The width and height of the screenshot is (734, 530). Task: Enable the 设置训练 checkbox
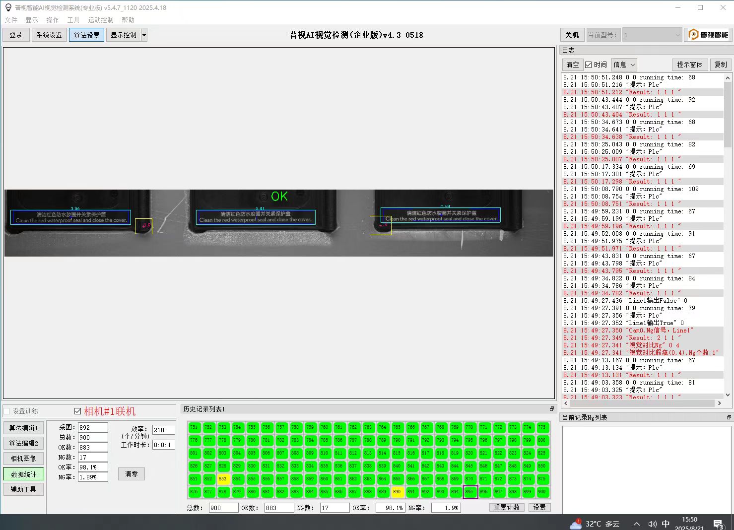[7, 411]
